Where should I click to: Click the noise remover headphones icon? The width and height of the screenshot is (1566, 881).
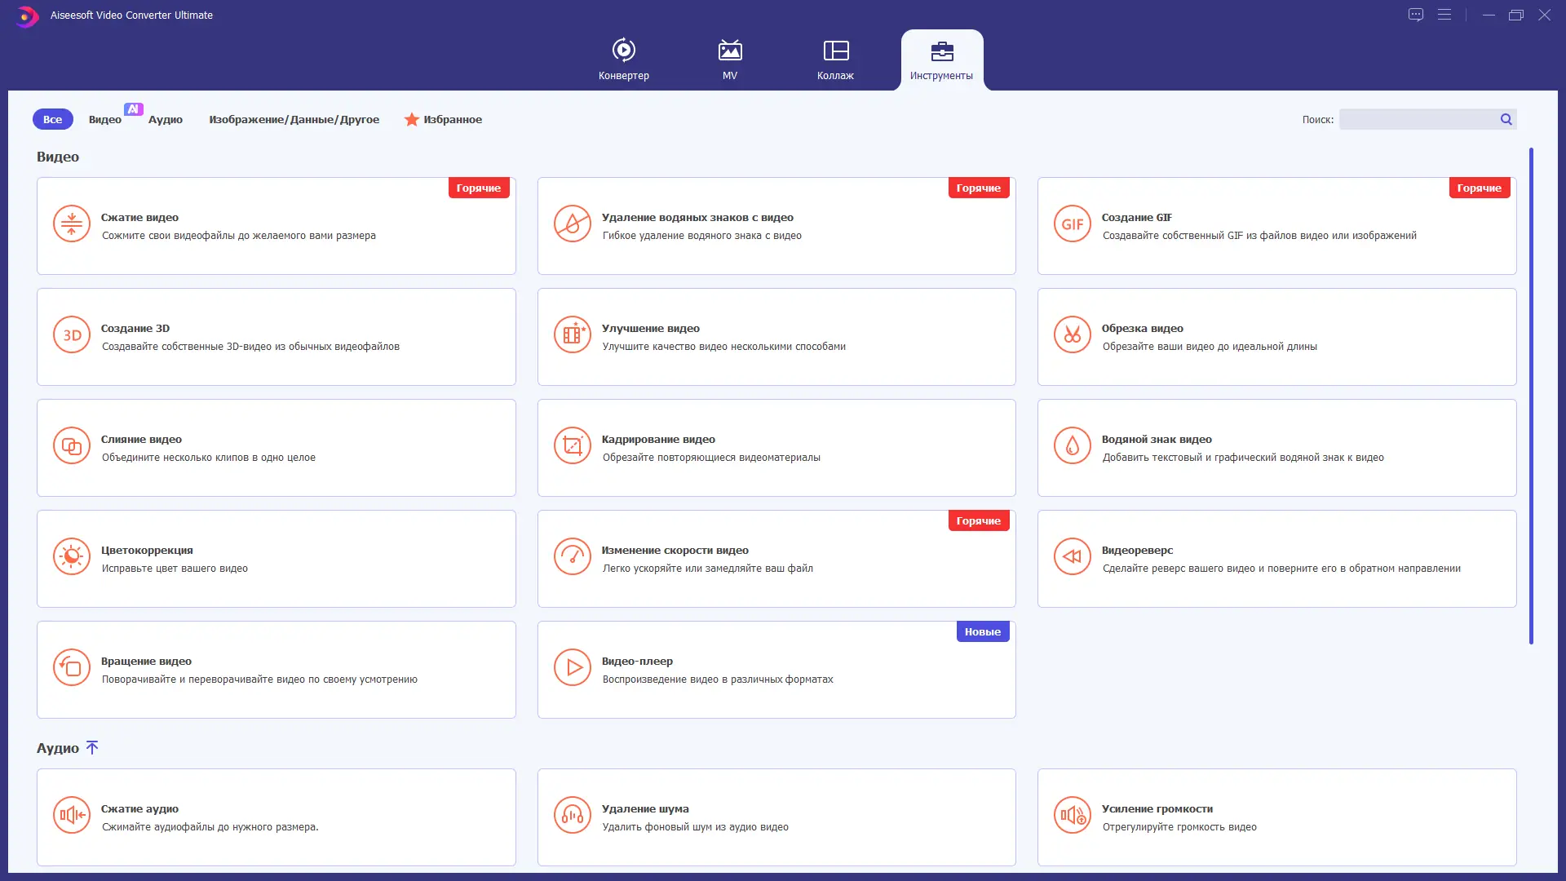point(572,815)
